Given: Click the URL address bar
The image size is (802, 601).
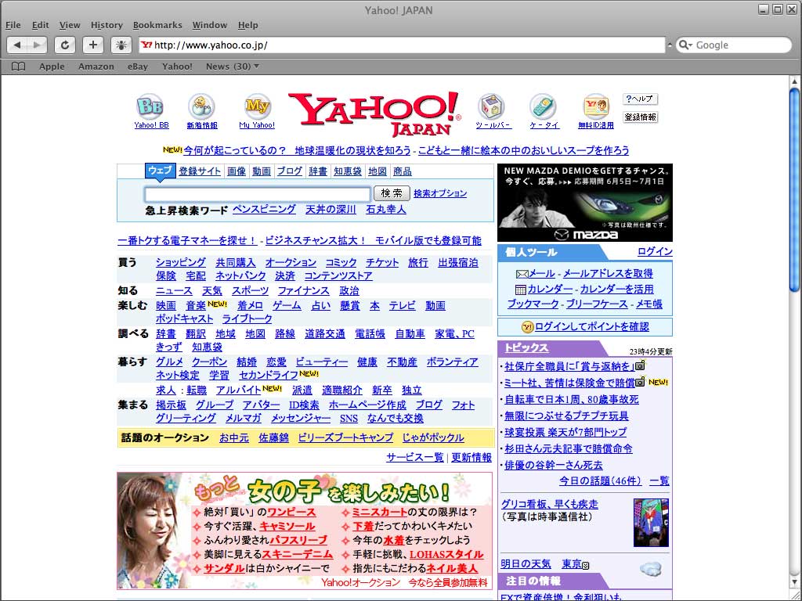Looking at the screenshot, I should [x=402, y=45].
